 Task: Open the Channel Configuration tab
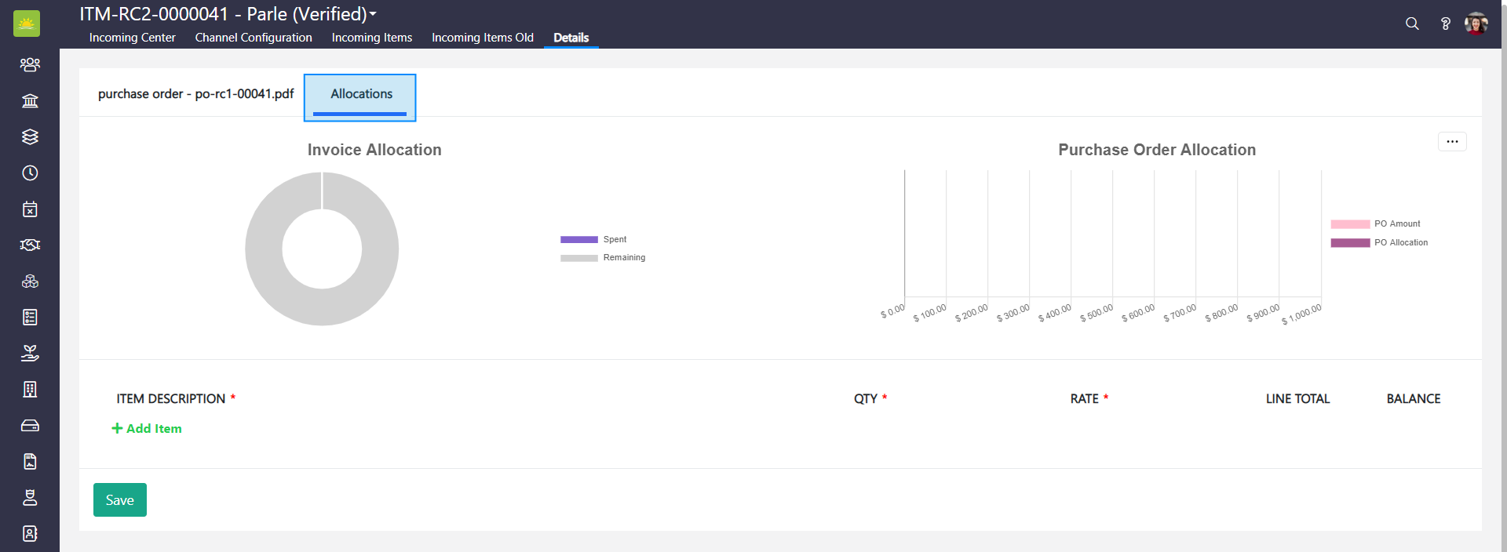pos(254,38)
